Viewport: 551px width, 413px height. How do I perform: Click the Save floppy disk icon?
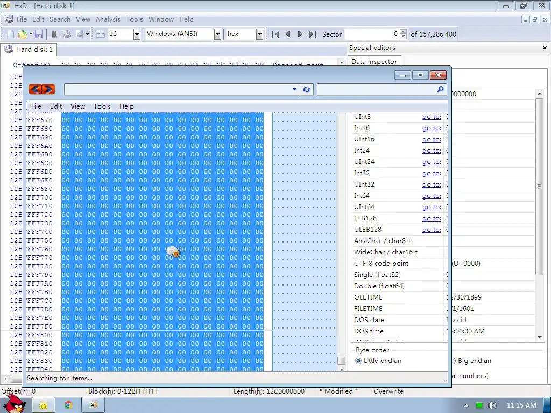[x=39, y=34]
